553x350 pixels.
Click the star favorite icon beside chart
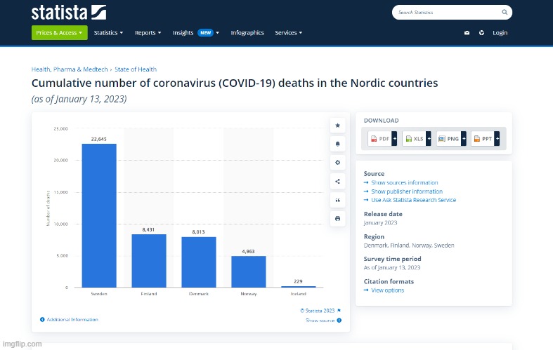click(337, 126)
